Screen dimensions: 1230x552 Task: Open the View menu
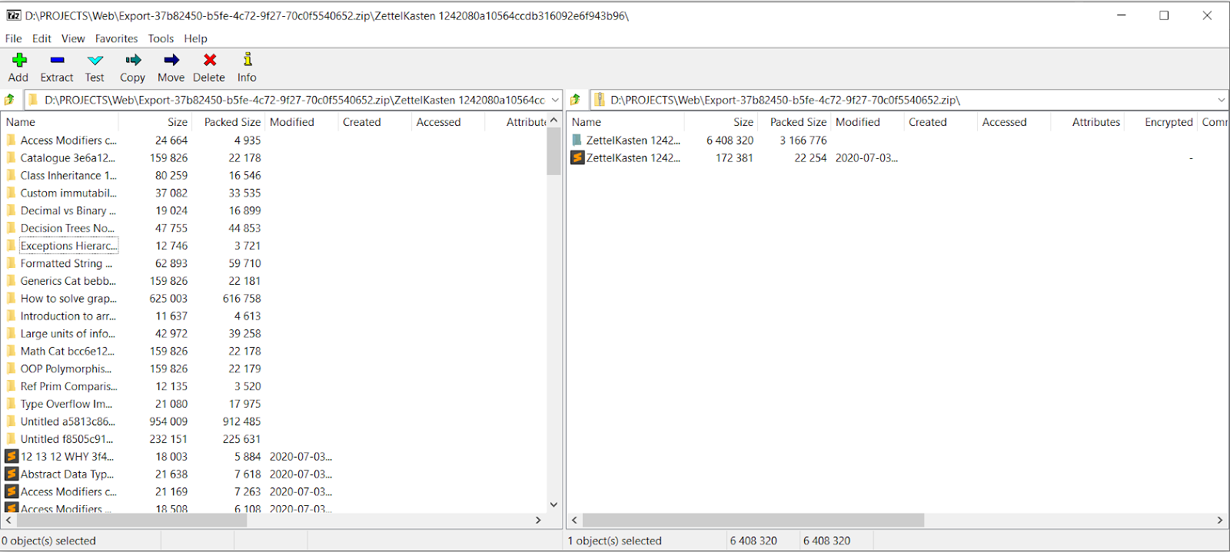coord(73,38)
